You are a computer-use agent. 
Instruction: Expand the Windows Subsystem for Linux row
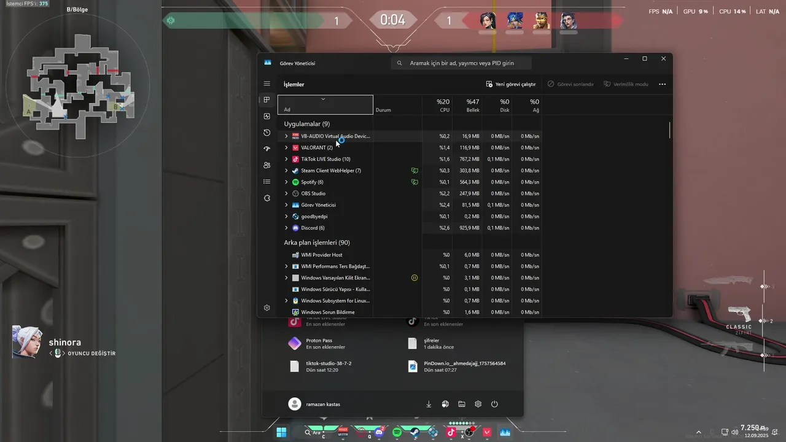[x=286, y=301]
